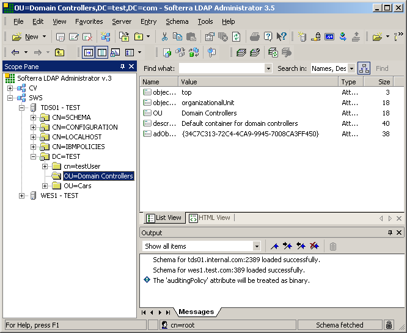Viewport: 407px width, 333px height.
Task: Toggle auto-hide pin on Output pane
Action: pyautogui.click(x=389, y=233)
